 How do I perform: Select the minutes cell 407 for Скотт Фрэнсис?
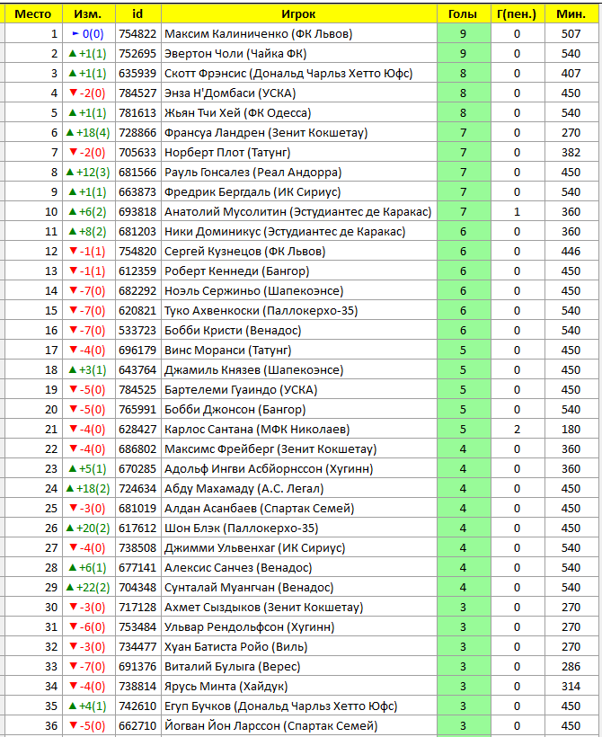pos(571,74)
